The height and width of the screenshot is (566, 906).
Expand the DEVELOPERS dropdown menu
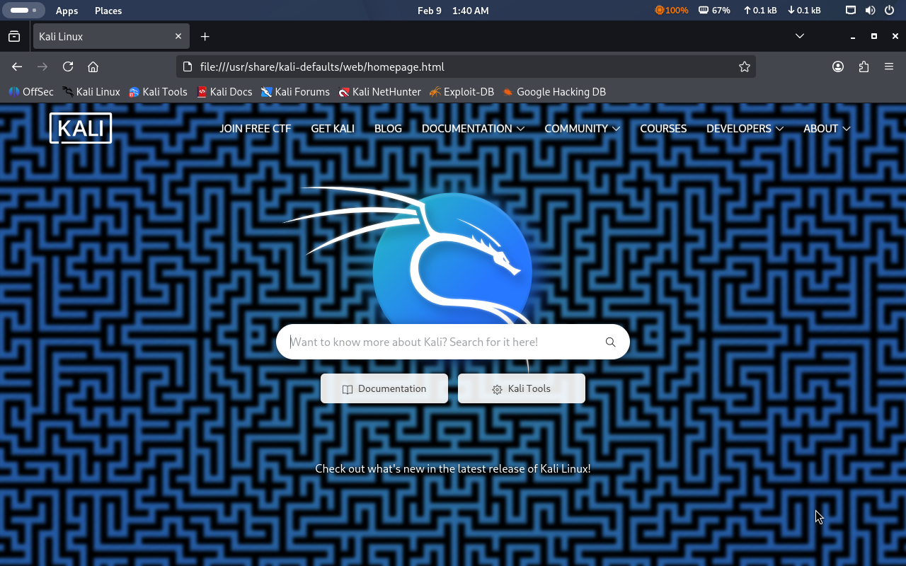point(745,128)
